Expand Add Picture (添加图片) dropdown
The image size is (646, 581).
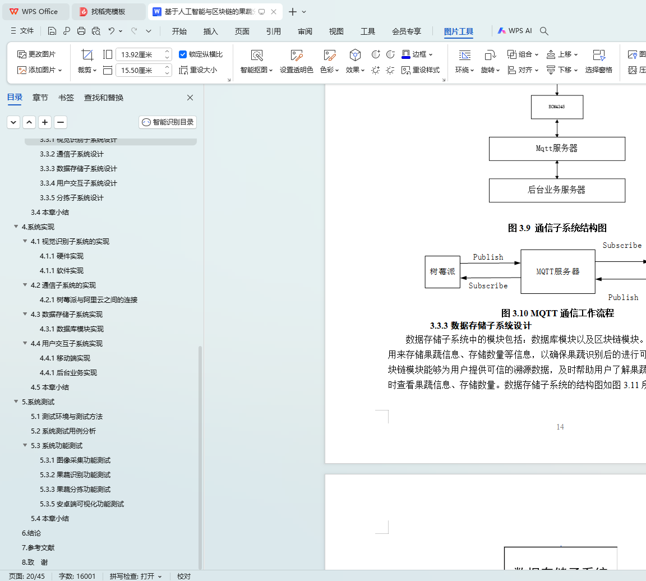point(60,70)
